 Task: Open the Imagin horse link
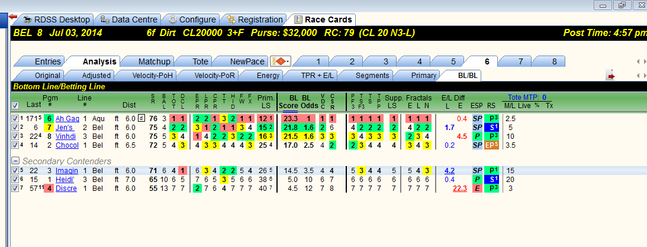click(66, 170)
